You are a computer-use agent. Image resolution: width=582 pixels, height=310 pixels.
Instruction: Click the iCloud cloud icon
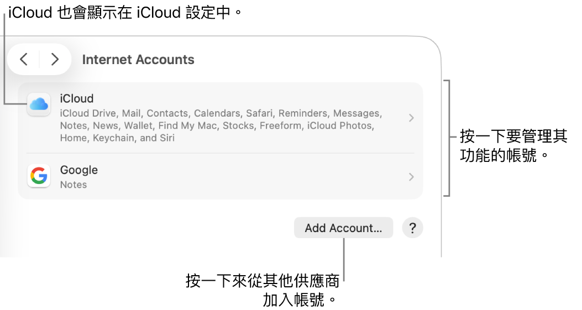point(39,104)
